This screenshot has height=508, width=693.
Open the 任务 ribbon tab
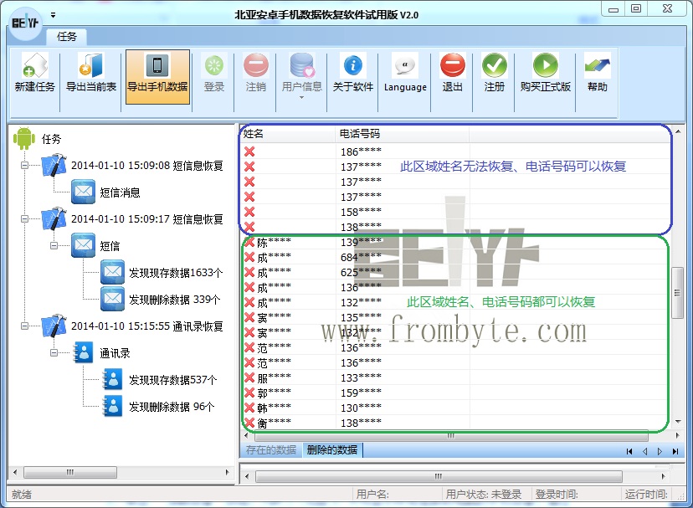pyautogui.click(x=67, y=37)
